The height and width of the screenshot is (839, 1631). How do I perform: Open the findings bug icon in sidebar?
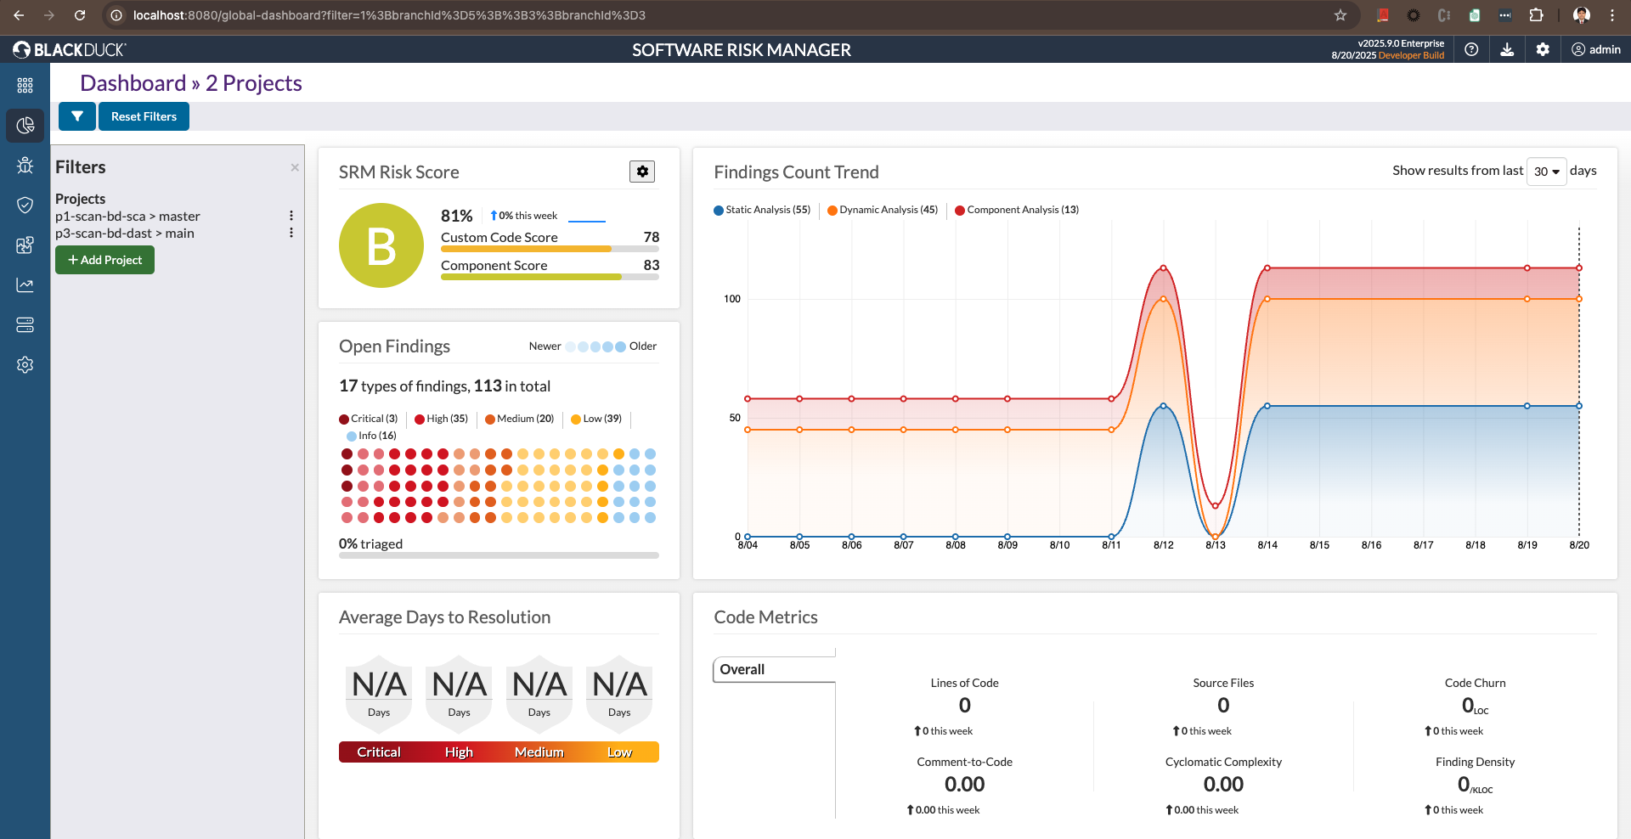tap(25, 166)
